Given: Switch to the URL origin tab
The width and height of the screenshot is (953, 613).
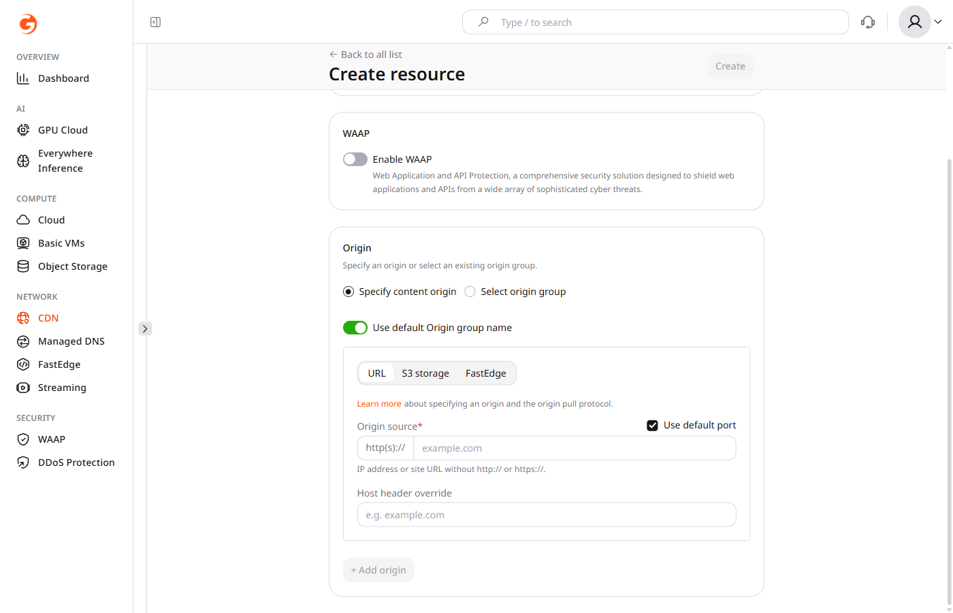Looking at the screenshot, I should tap(376, 373).
